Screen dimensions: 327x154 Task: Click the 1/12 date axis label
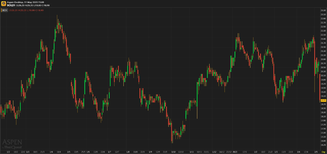pos(214,152)
